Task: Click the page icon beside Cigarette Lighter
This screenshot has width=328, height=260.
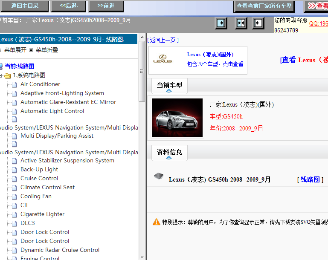Action: point(15,215)
